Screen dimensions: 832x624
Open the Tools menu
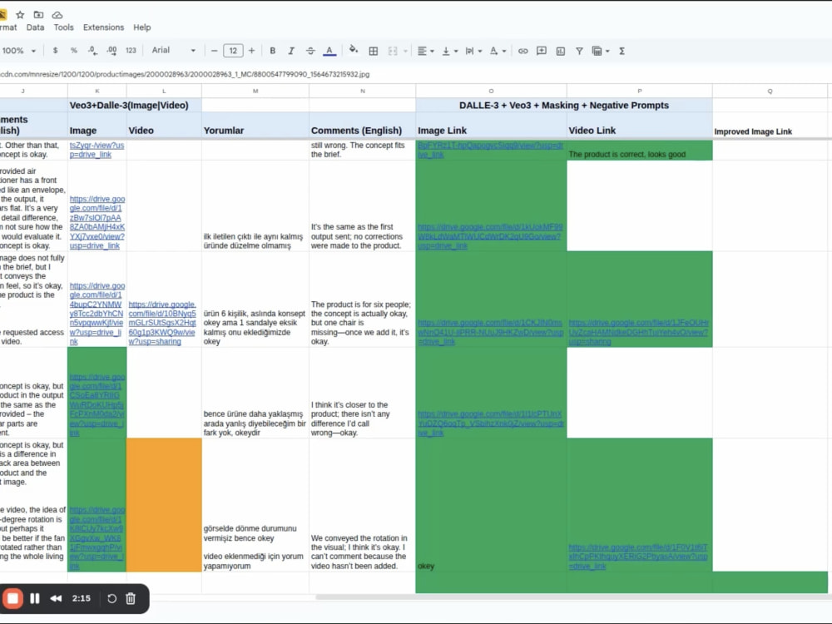64,27
